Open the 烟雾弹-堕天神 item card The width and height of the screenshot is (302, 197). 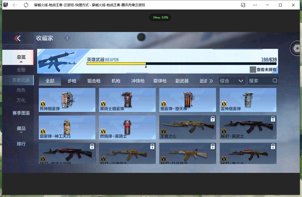click(x=188, y=100)
